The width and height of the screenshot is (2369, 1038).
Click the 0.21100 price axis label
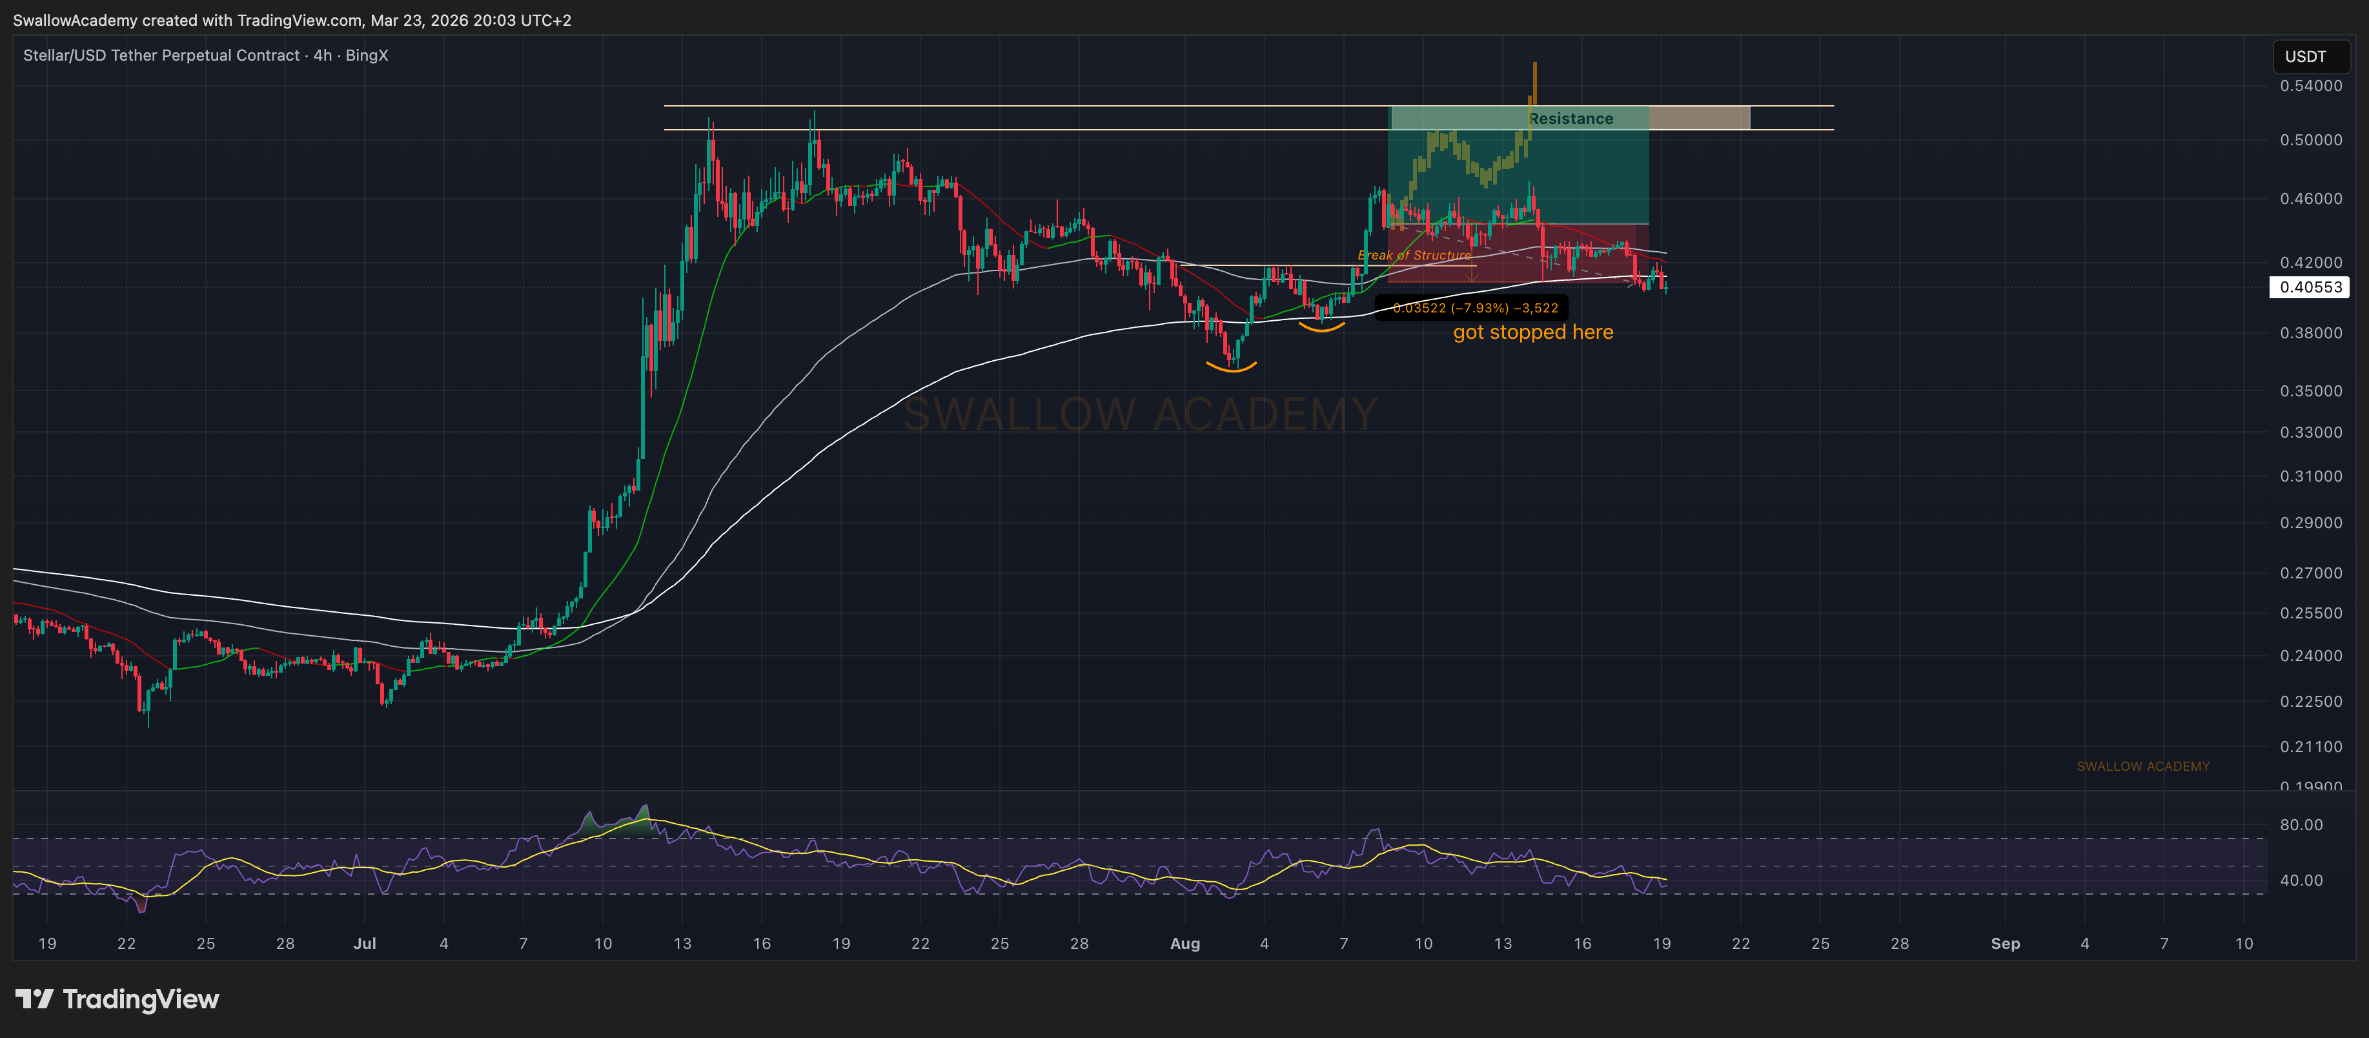click(x=2311, y=747)
